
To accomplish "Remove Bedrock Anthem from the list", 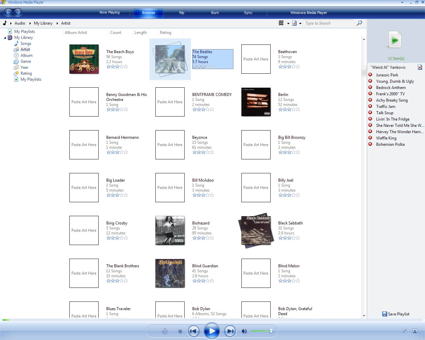I will [x=370, y=87].
